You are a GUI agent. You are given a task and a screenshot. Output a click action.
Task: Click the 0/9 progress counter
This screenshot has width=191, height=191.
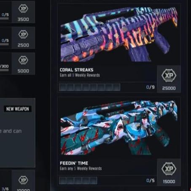click(150, 87)
